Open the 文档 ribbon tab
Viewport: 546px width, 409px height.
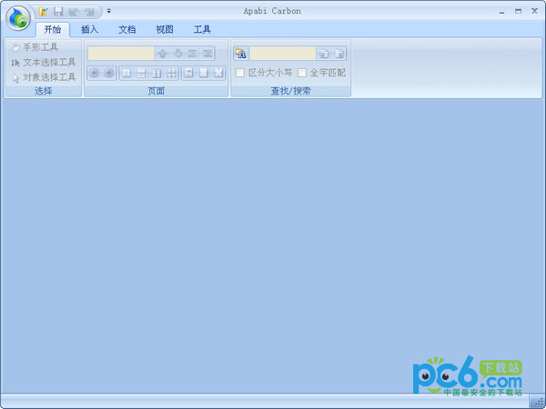(127, 30)
